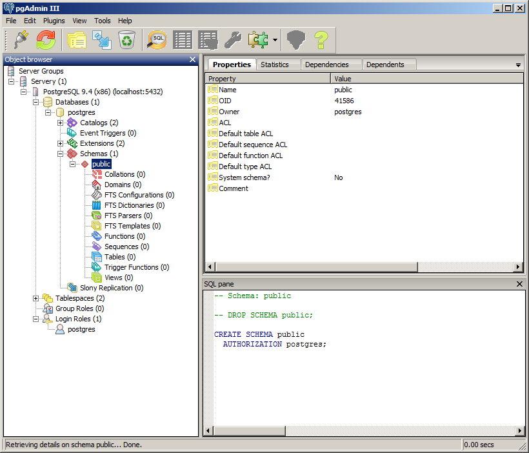Viewport: 529px width, 453px height.
Task: Open the Tools menu
Action: (103, 21)
